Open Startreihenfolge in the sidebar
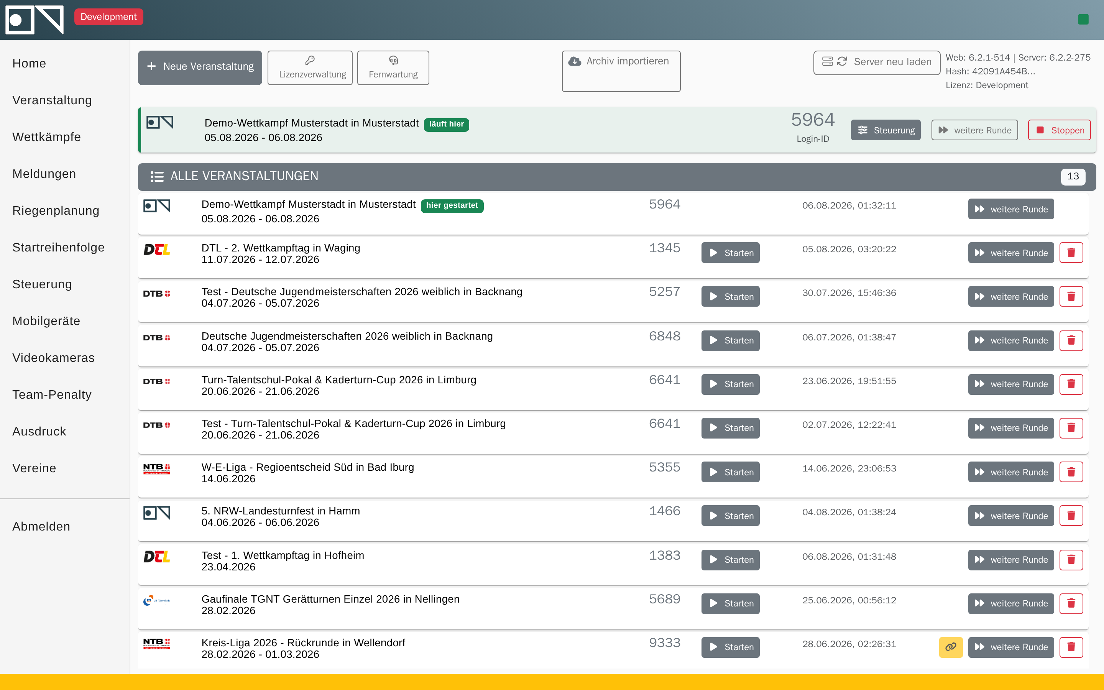1104x690 pixels. pyautogui.click(x=58, y=247)
